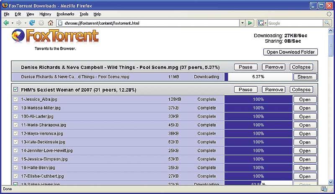Open the 17-Elisha-Cuthbert.jpg file
This screenshot has width=335, height=194.
(x=305, y=176)
